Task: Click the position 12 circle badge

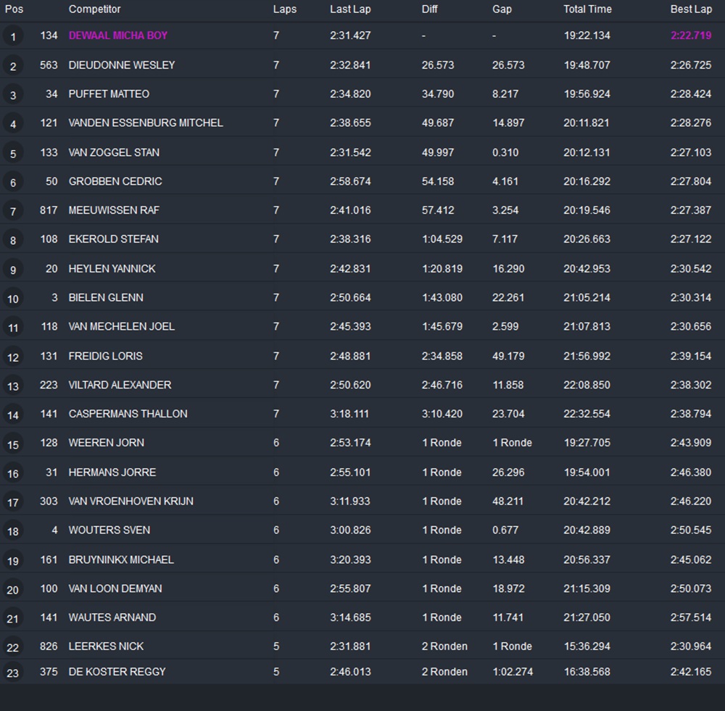Action: pos(12,357)
